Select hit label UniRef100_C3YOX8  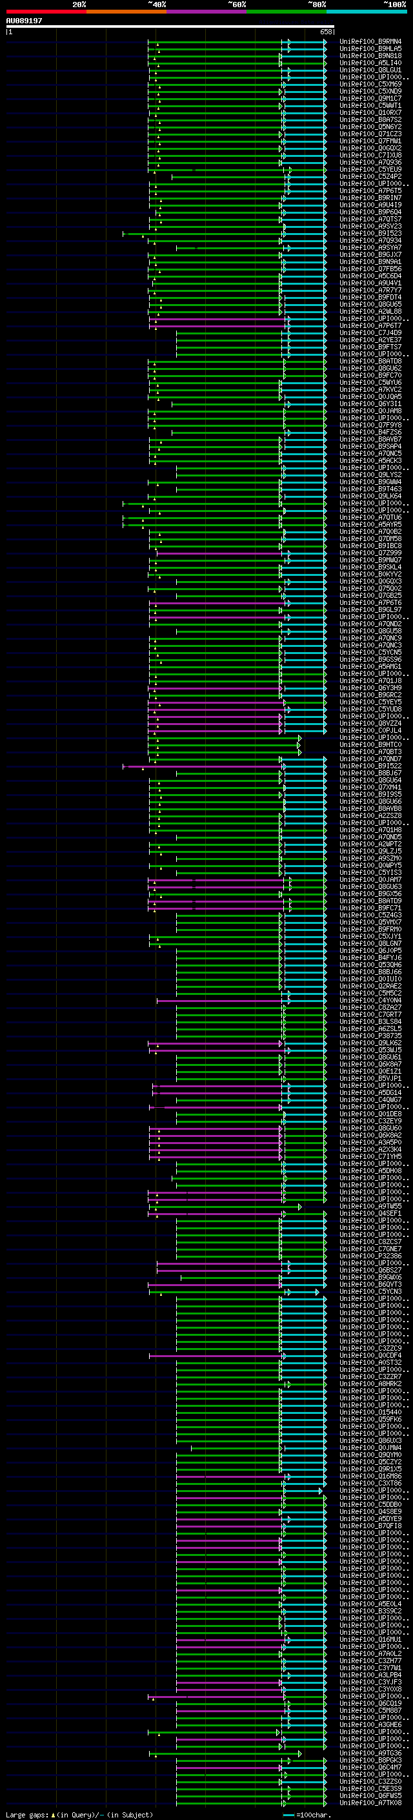(x=370, y=1688)
